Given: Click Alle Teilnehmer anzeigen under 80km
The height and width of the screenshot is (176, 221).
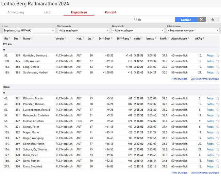Looking at the screenshot, I should (205, 173).
